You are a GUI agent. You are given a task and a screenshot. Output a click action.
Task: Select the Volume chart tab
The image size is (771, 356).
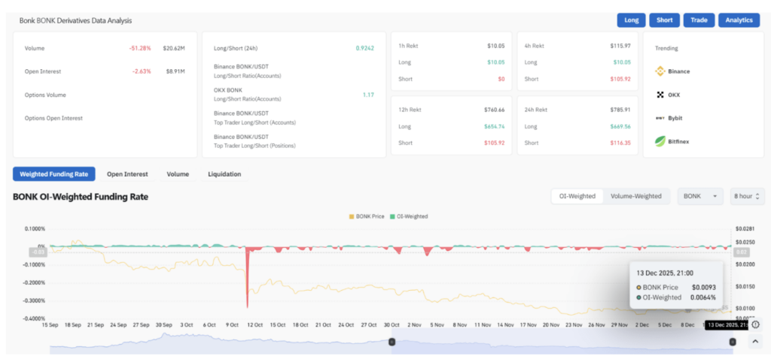[178, 174]
